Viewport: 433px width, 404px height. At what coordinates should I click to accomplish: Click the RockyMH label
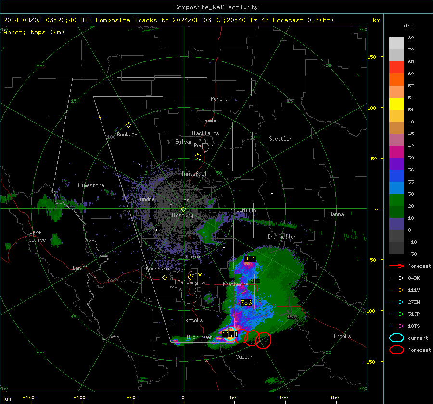127,135
